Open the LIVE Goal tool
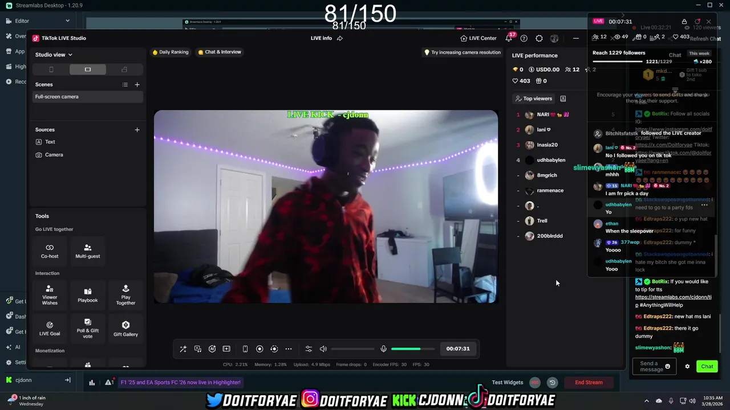 (x=50, y=329)
